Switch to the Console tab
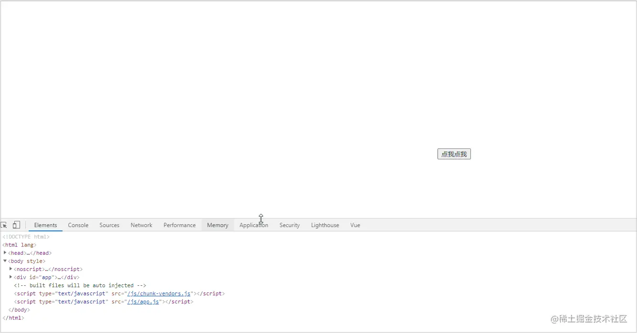Image resolution: width=637 pixels, height=333 pixels. 78,225
